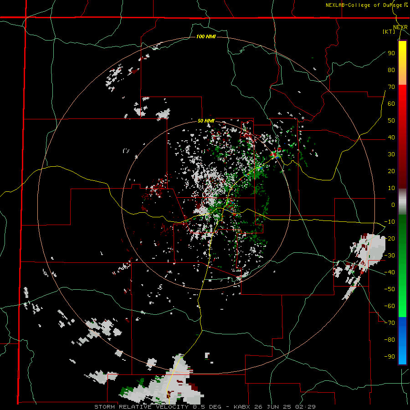Click the 100 NMI range ring label

206,36
